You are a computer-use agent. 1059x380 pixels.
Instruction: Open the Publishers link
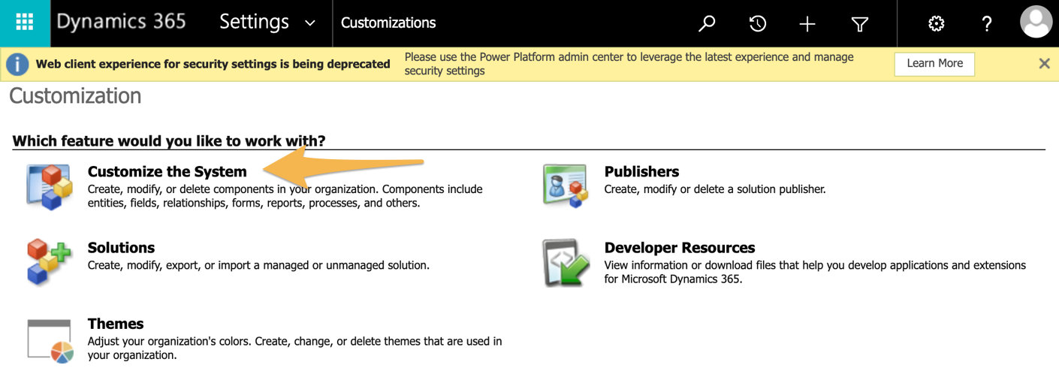coord(641,172)
